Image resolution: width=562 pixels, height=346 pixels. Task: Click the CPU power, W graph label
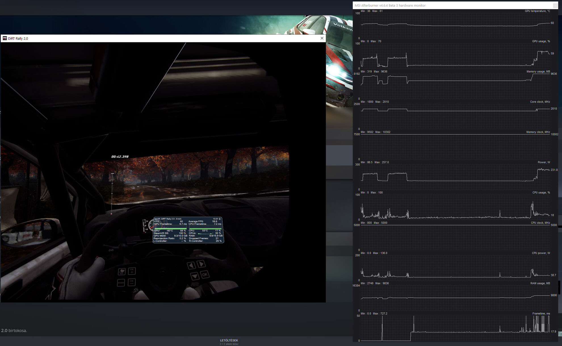[x=541, y=253]
